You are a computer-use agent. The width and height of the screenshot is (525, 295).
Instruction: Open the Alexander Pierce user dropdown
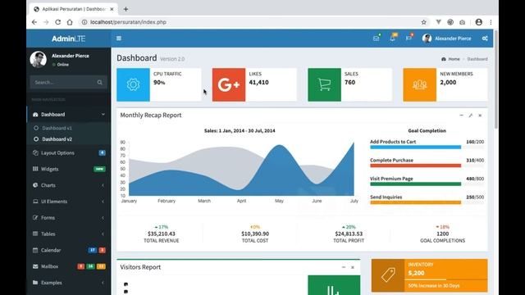[446, 39]
